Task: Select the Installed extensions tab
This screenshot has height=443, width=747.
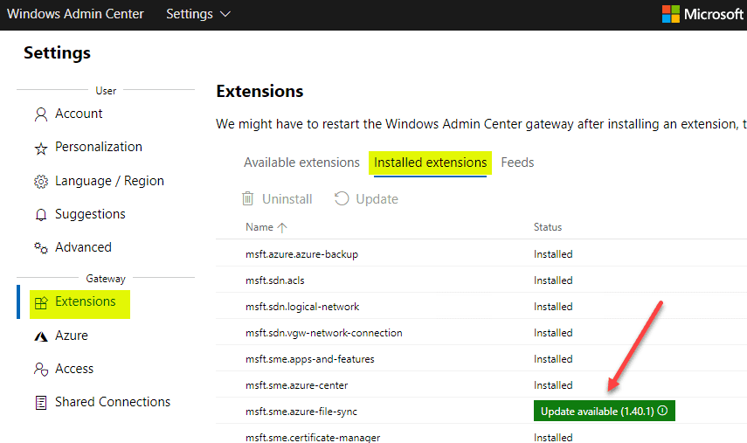Action: pyautogui.click(x=430, y=163)
